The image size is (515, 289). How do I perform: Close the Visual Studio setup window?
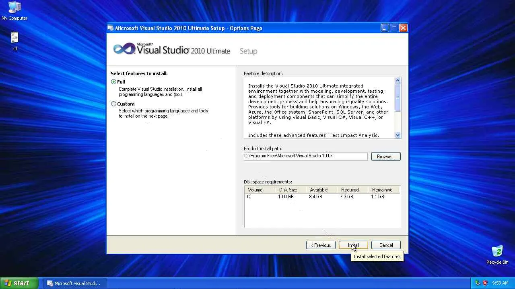(403, 28)
